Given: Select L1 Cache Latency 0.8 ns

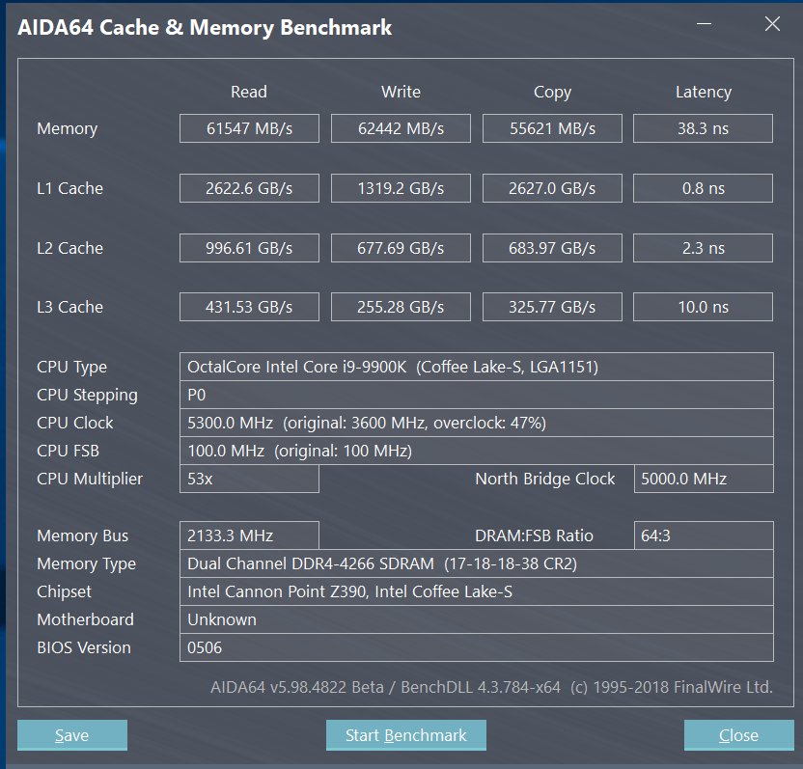Looking at the screenshot, I should coord(704,188).
